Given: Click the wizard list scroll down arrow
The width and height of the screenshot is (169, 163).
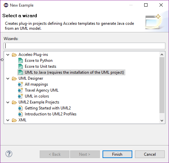Looking at the screenshot, I should [162, 120].
